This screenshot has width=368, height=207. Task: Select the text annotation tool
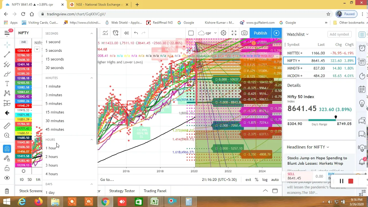pos(7,84)
